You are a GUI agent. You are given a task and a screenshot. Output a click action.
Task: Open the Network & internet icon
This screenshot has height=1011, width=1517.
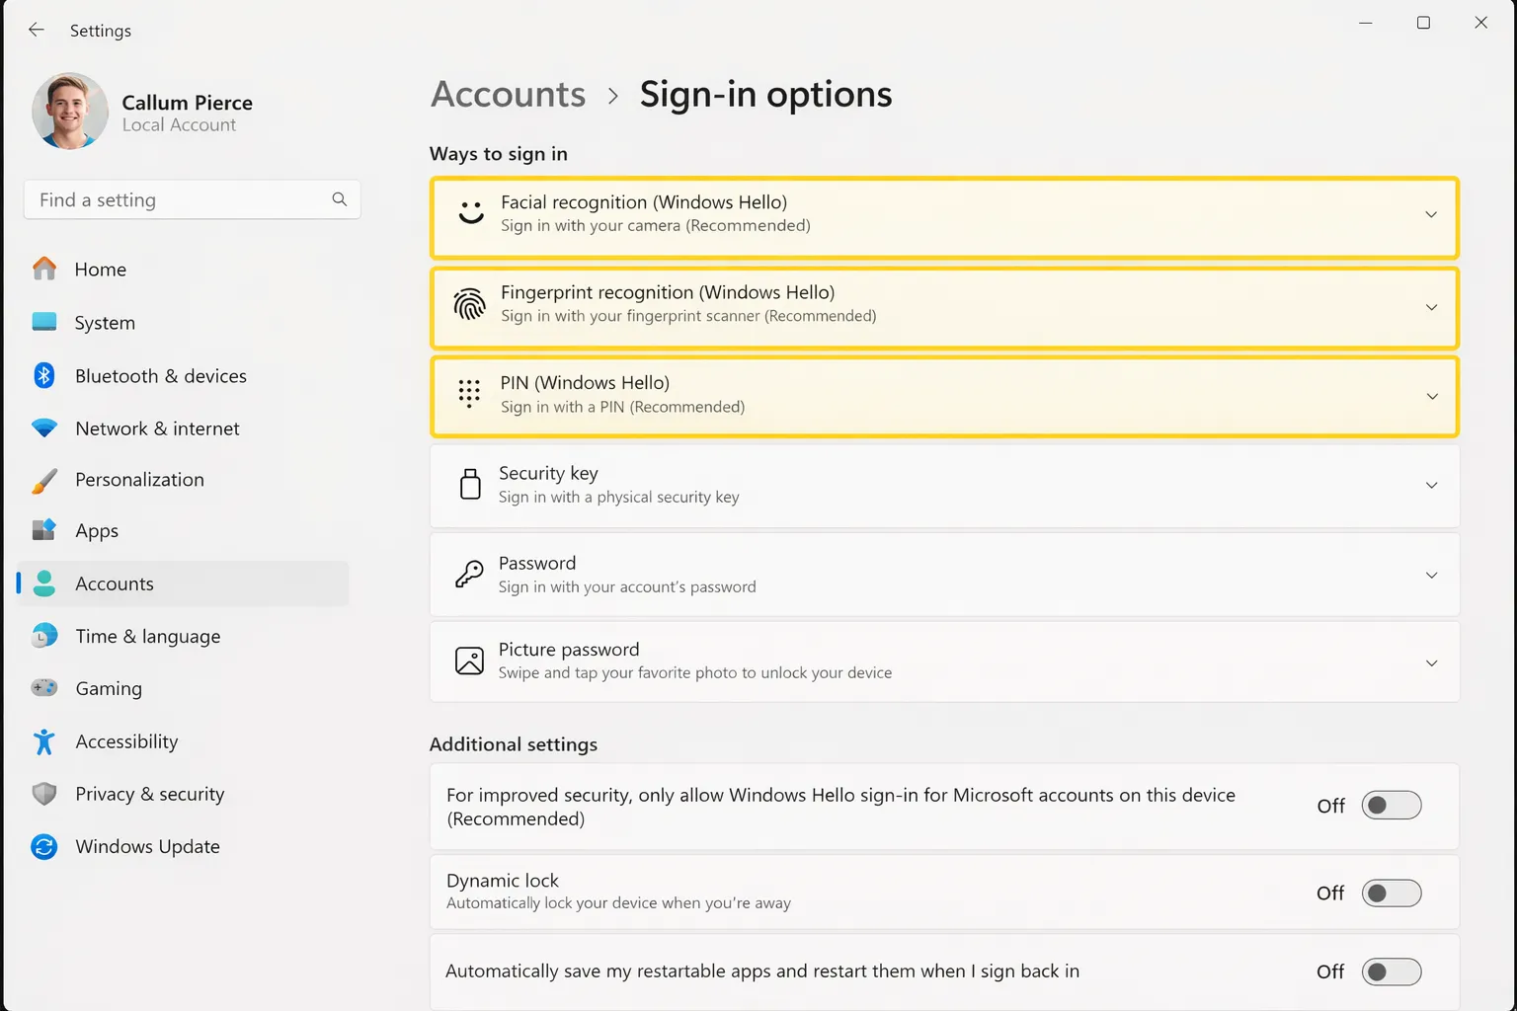pos(44,428)
